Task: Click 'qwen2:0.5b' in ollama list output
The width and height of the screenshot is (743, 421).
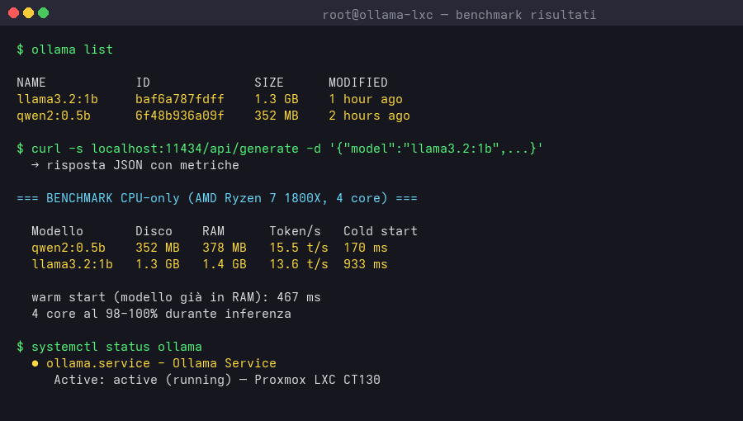Action: point(54,116)
